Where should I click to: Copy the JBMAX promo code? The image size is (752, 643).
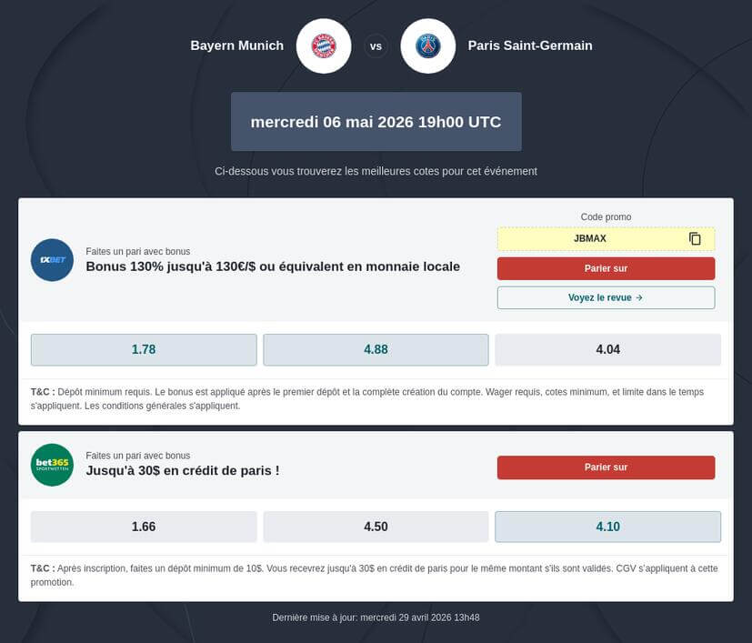point(695,239)
